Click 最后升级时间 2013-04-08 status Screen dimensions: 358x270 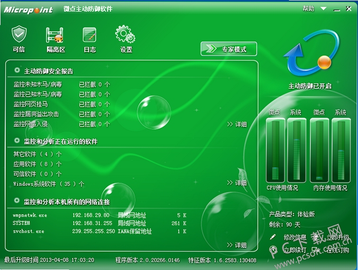click(49, 260)
